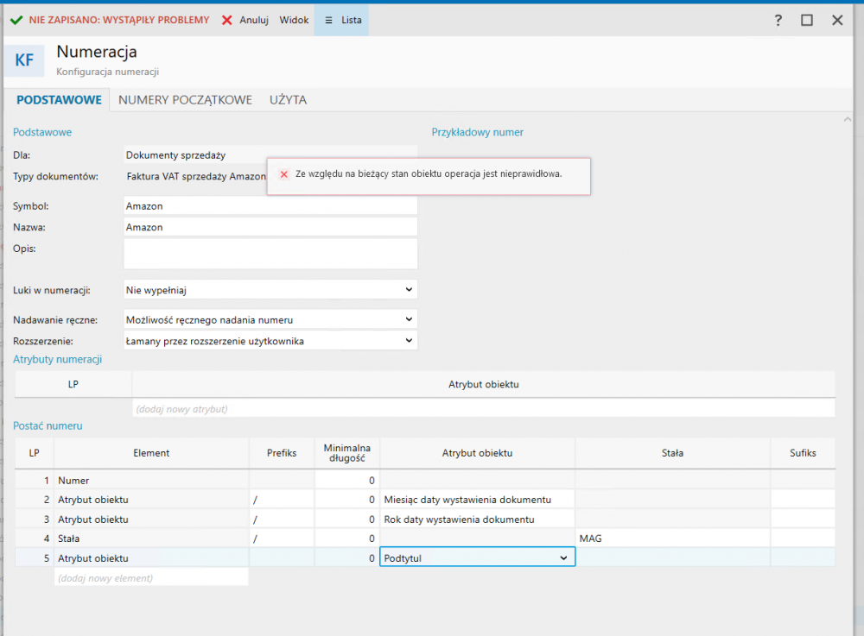The height and width of the screenshot is (636, 864).
Task: Open the Nadawanie ręczne dropdown
Action: (x=409, y=319)
